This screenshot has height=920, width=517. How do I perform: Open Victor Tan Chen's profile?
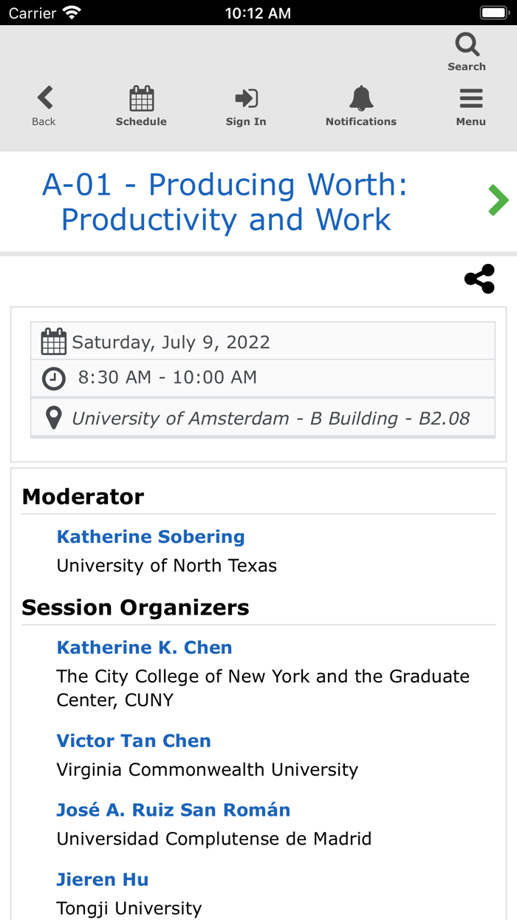coord(134,740)
